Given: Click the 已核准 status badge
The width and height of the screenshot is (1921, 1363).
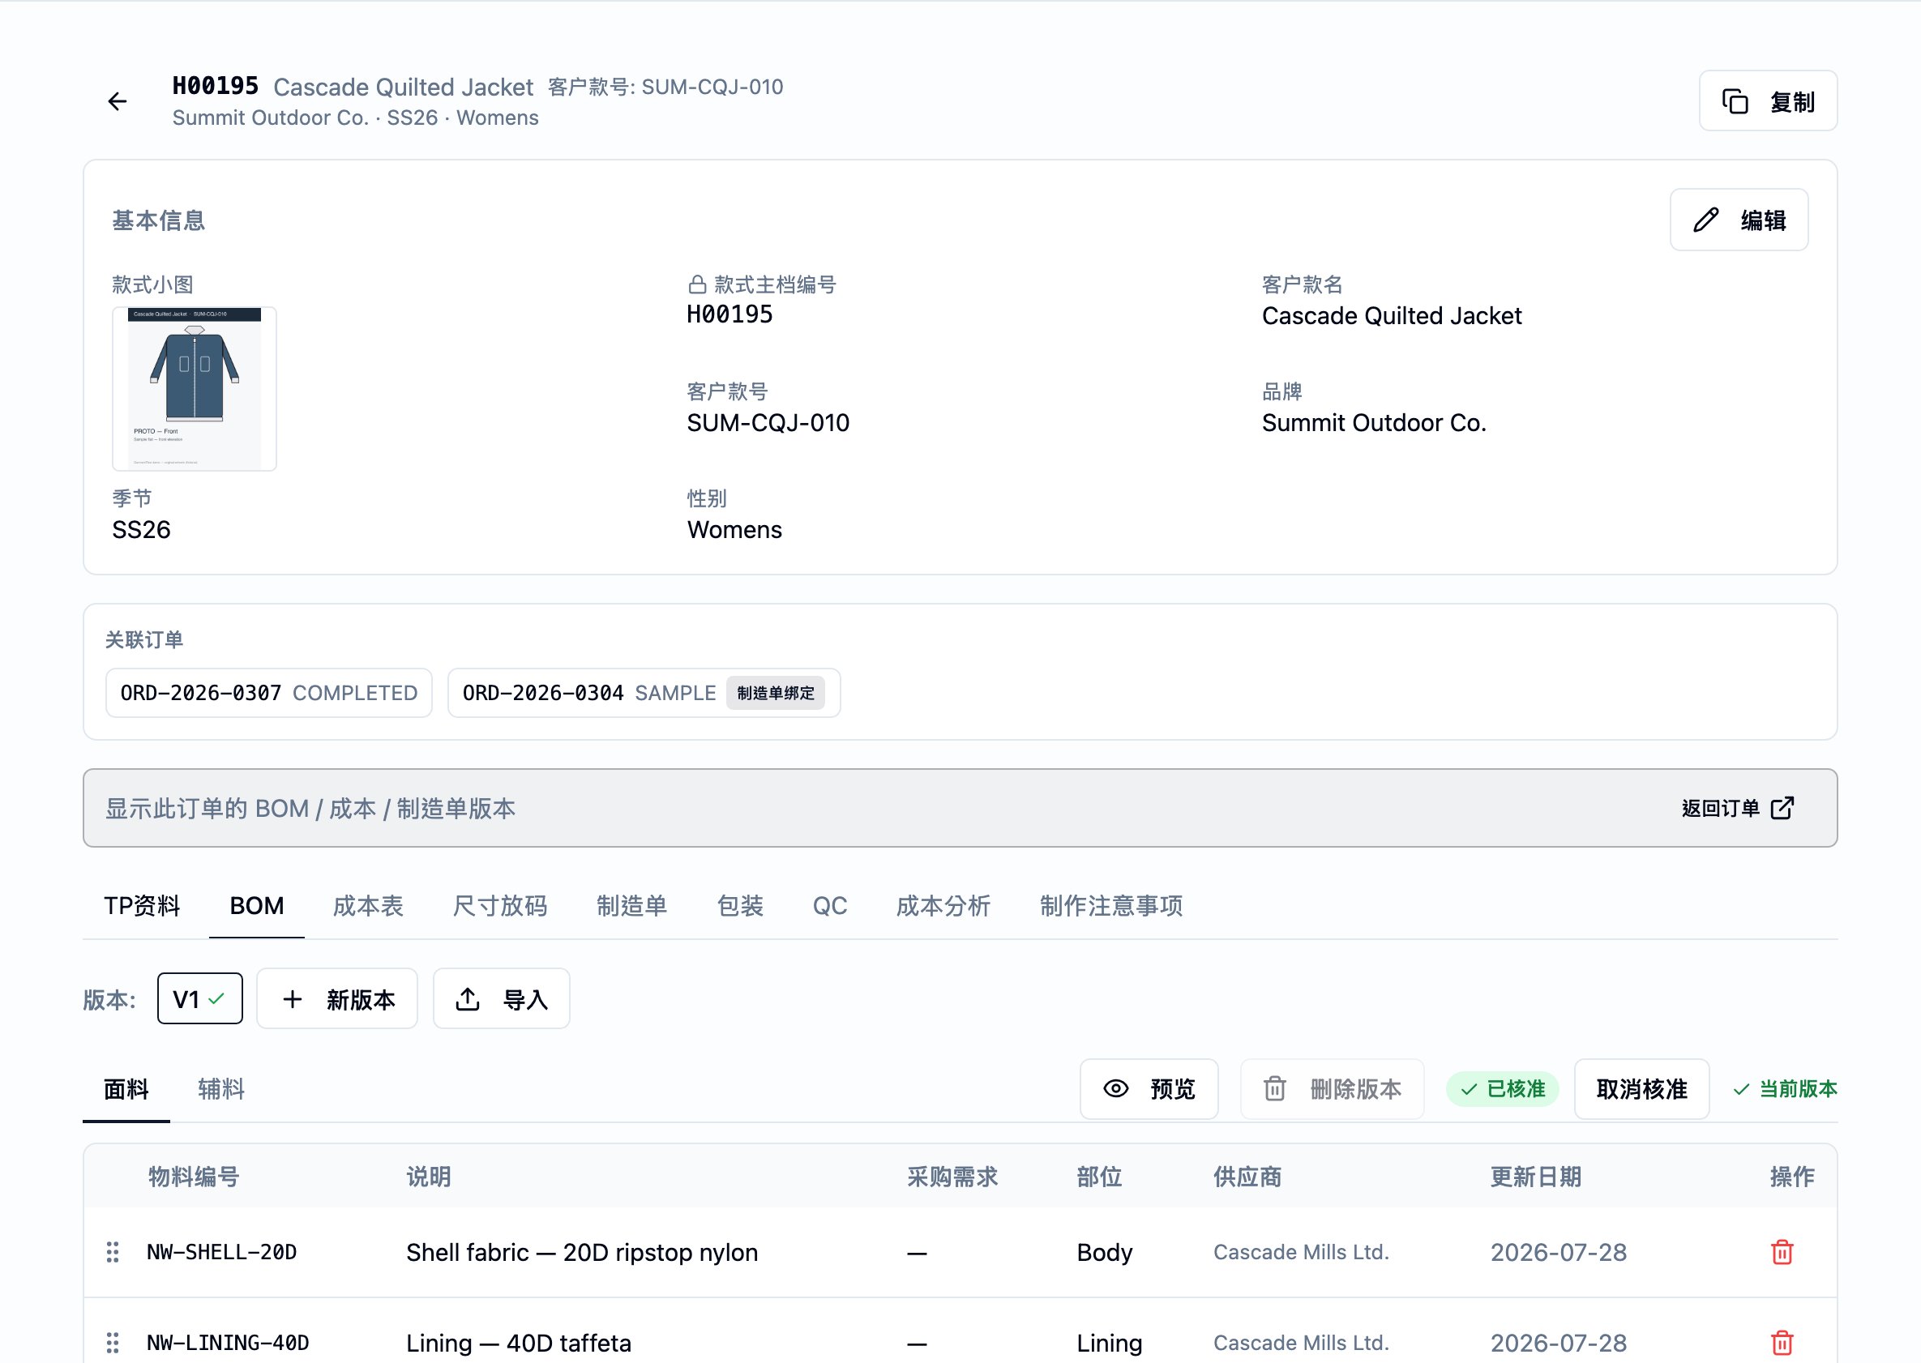Looking at the screenshot, I should pyautogui.click(x=1502, y=1088).
